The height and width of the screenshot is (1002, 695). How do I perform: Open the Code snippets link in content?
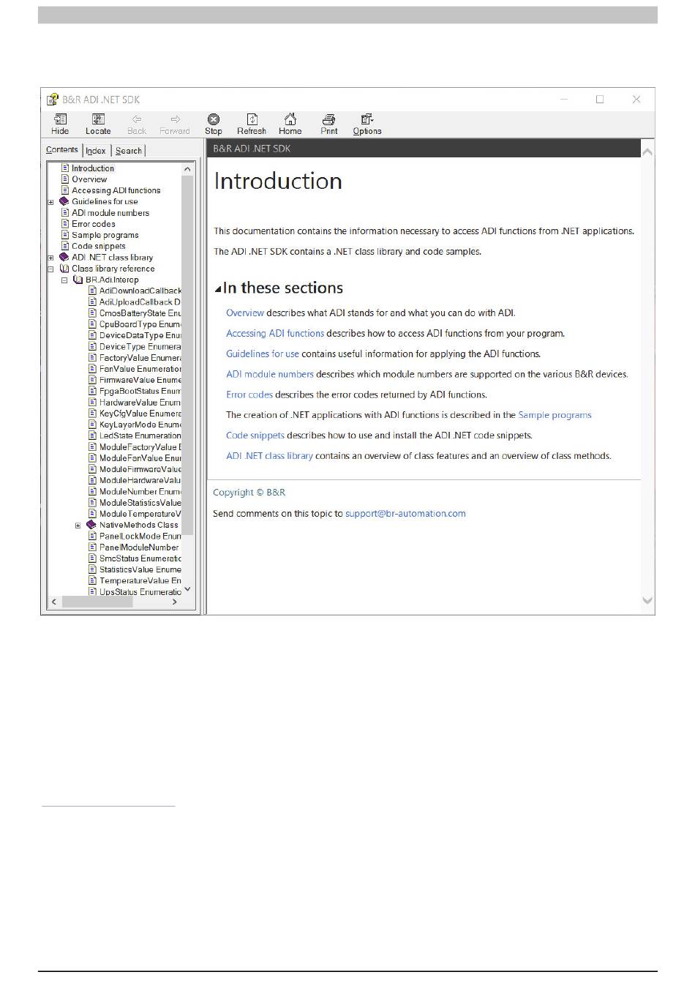[x=255, y=435]
